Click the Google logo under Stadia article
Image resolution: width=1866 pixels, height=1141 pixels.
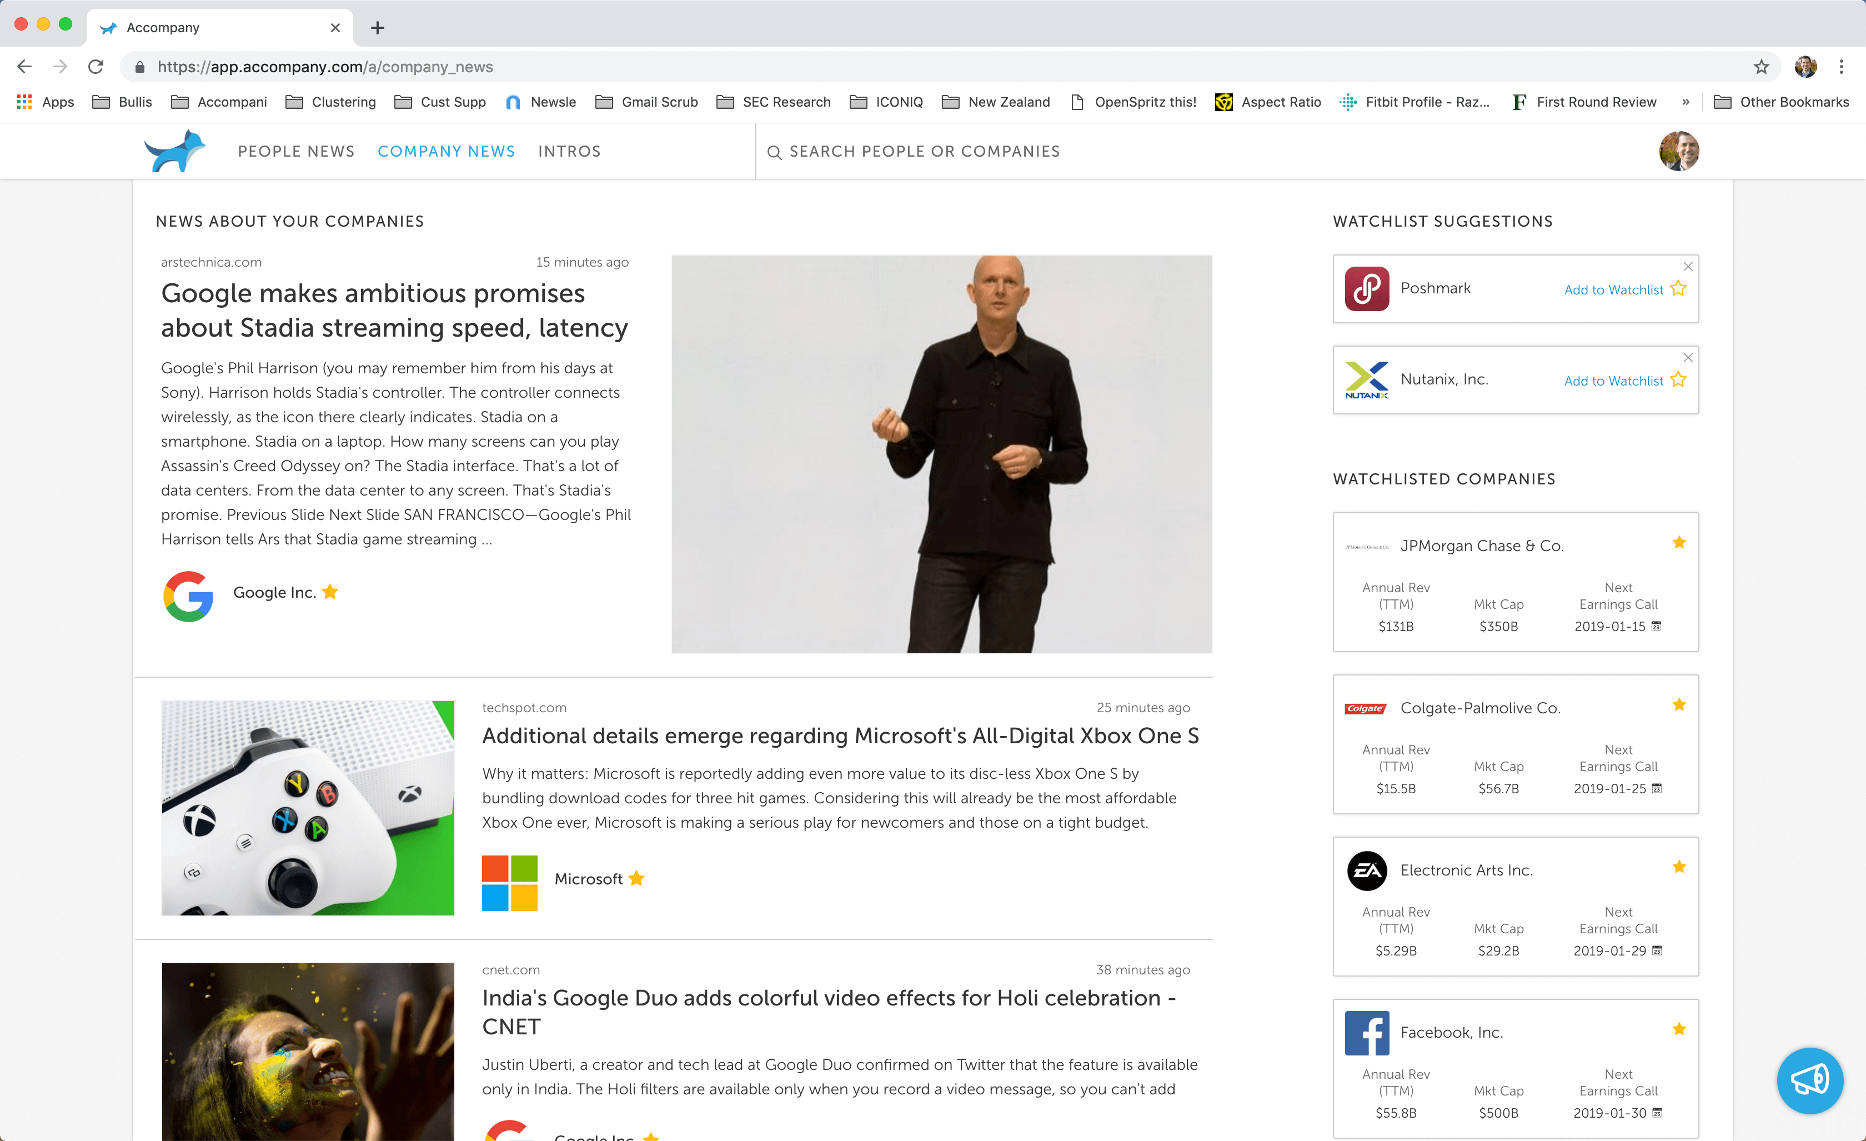tap(188, 596)
